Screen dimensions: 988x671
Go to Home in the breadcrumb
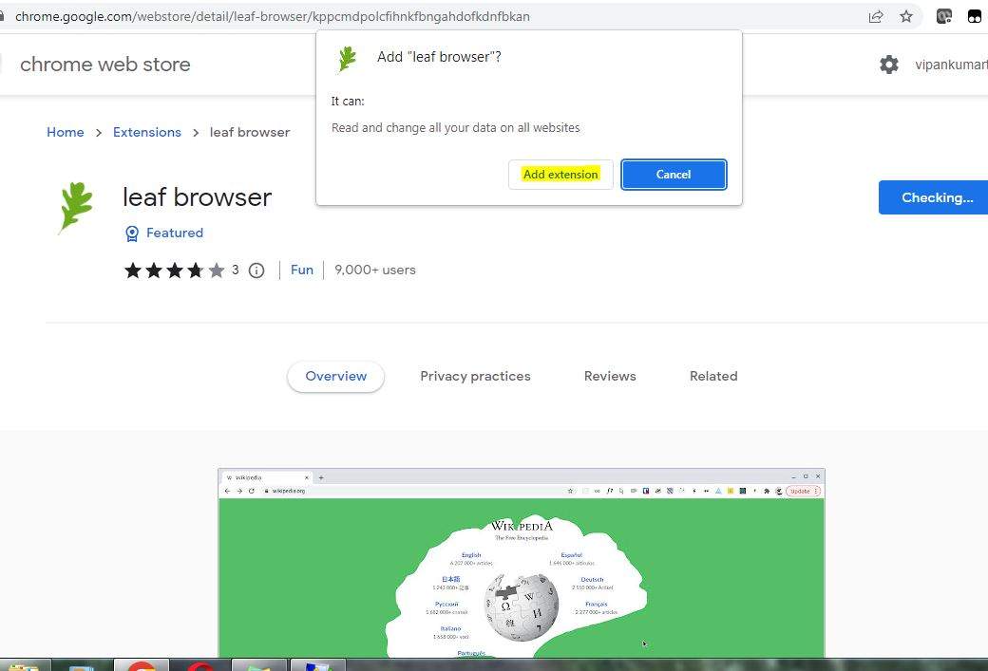(x=65, y=132)
